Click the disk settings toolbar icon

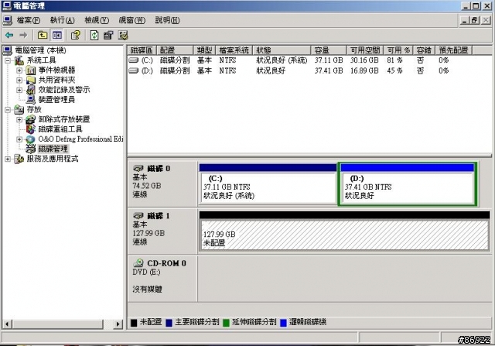(x=123, y=35)
